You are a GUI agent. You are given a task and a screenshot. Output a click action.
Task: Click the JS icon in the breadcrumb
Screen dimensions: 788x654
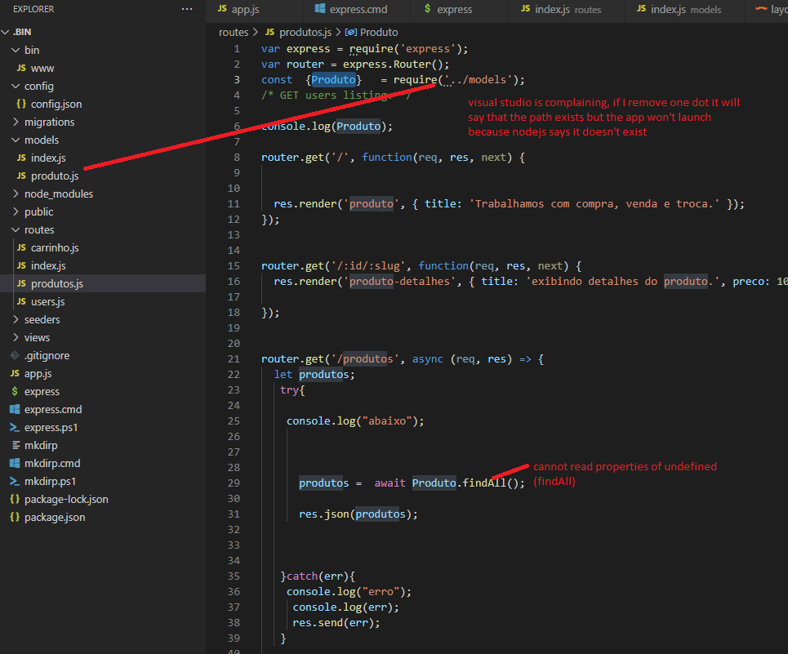[x=269, y=32]
